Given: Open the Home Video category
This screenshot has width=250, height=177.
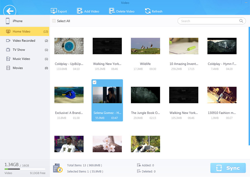Looking at the screenshot, I should [24, 31].
